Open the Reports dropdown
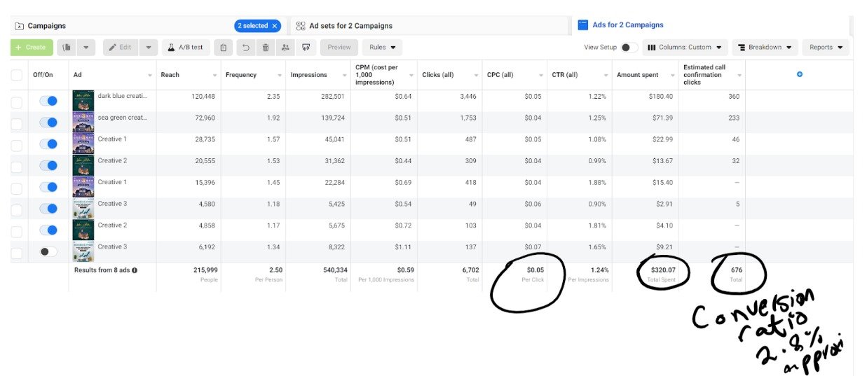This screenshot has height=376, width=867. (x=825, y=48)
